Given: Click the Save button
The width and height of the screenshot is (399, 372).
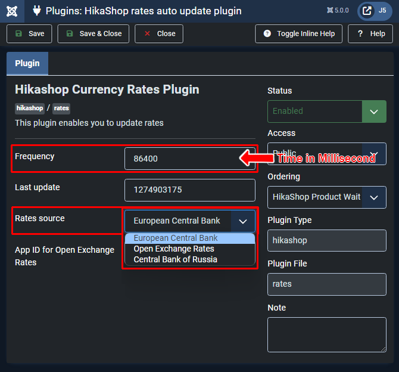Looking at the screenshot, I should click(29, 33).
